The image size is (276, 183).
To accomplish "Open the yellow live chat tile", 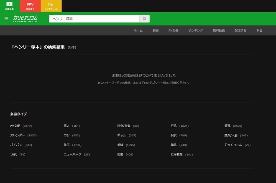I will (x=51, y=6).
